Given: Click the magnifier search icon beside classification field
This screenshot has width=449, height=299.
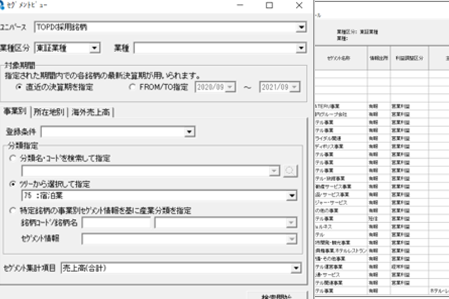Looking at the screenshot, I should coord(290,171).
